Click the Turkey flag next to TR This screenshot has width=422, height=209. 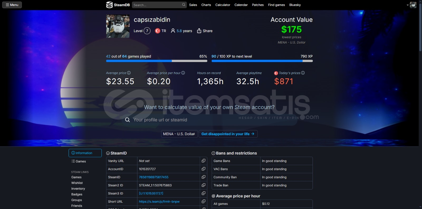(x=157, y=31)
